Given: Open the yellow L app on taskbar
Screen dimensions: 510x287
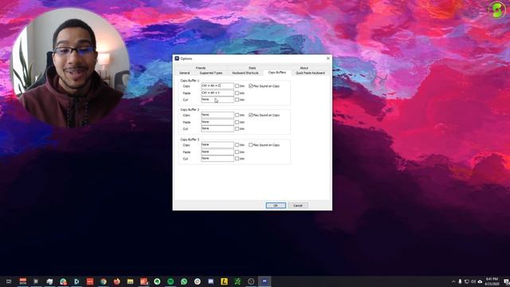Looking at the screenshot, I should click(x=224, y=281).
